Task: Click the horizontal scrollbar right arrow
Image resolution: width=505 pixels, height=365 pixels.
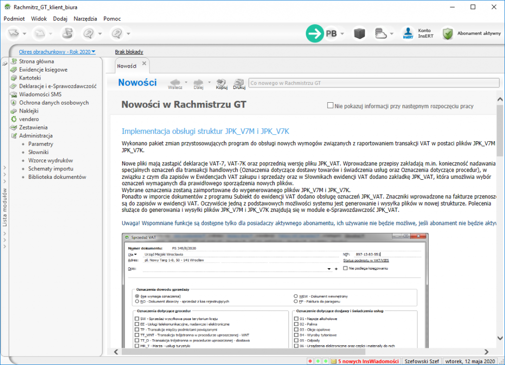Action: click(x=486, y=352)
